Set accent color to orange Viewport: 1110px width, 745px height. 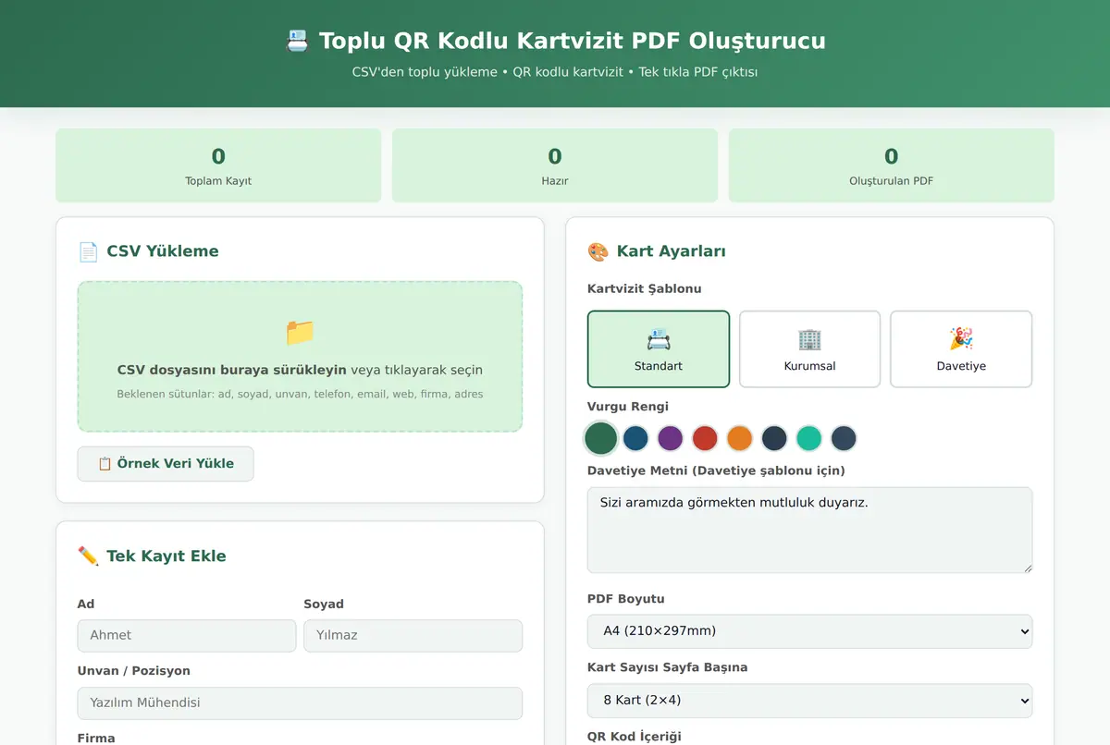739,438
